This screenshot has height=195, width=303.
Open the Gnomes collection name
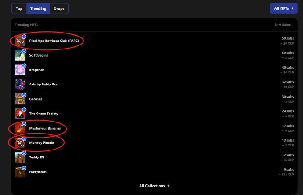point(36,99)
